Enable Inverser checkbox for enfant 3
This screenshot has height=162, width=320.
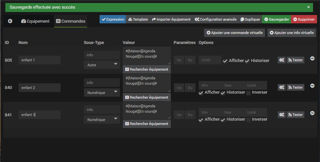coord(248,120)
